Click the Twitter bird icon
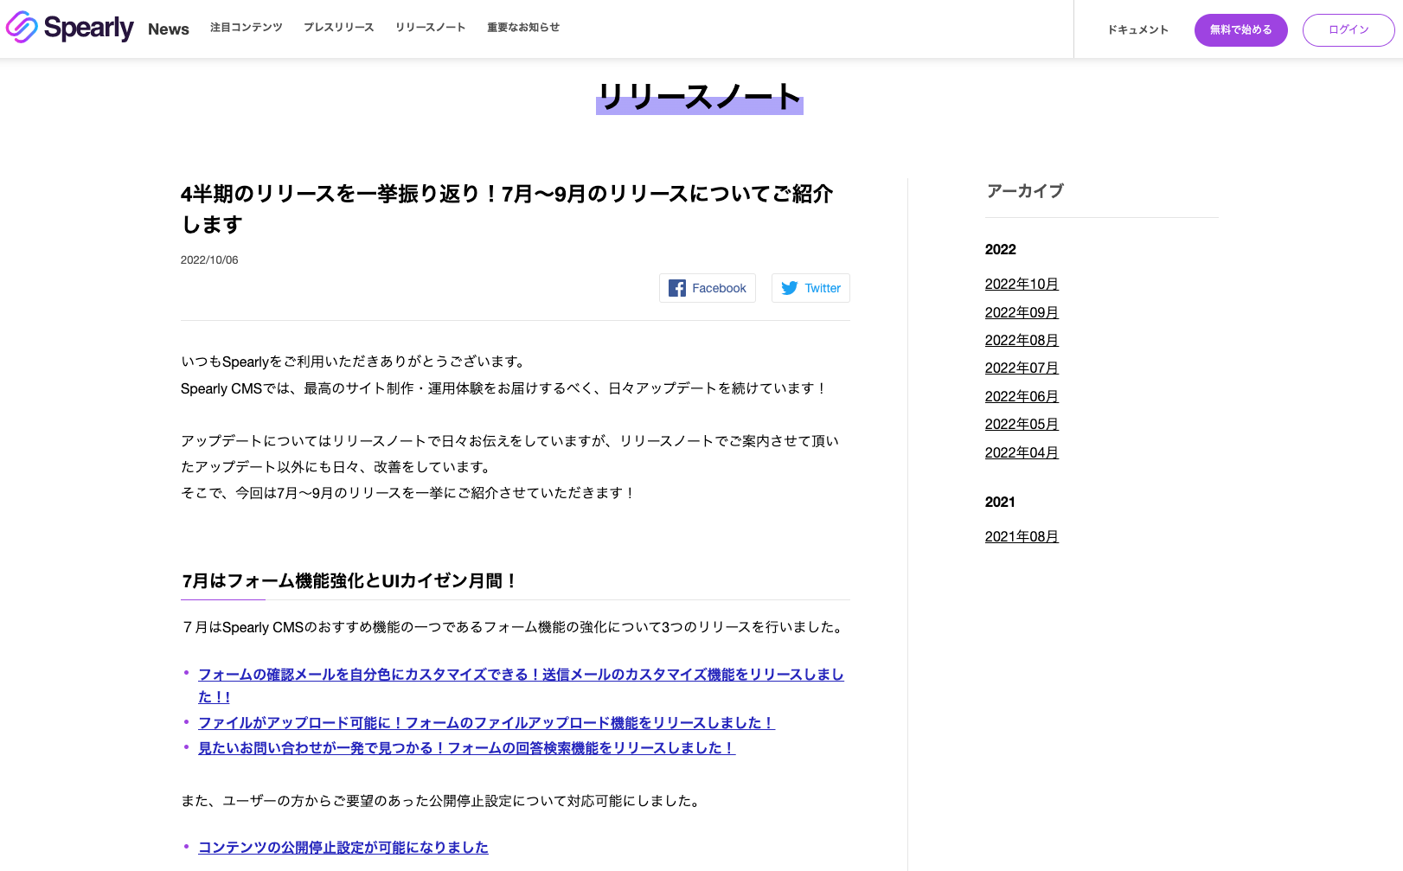Screen dimensions: 1403x871 (x=790, y=288)
